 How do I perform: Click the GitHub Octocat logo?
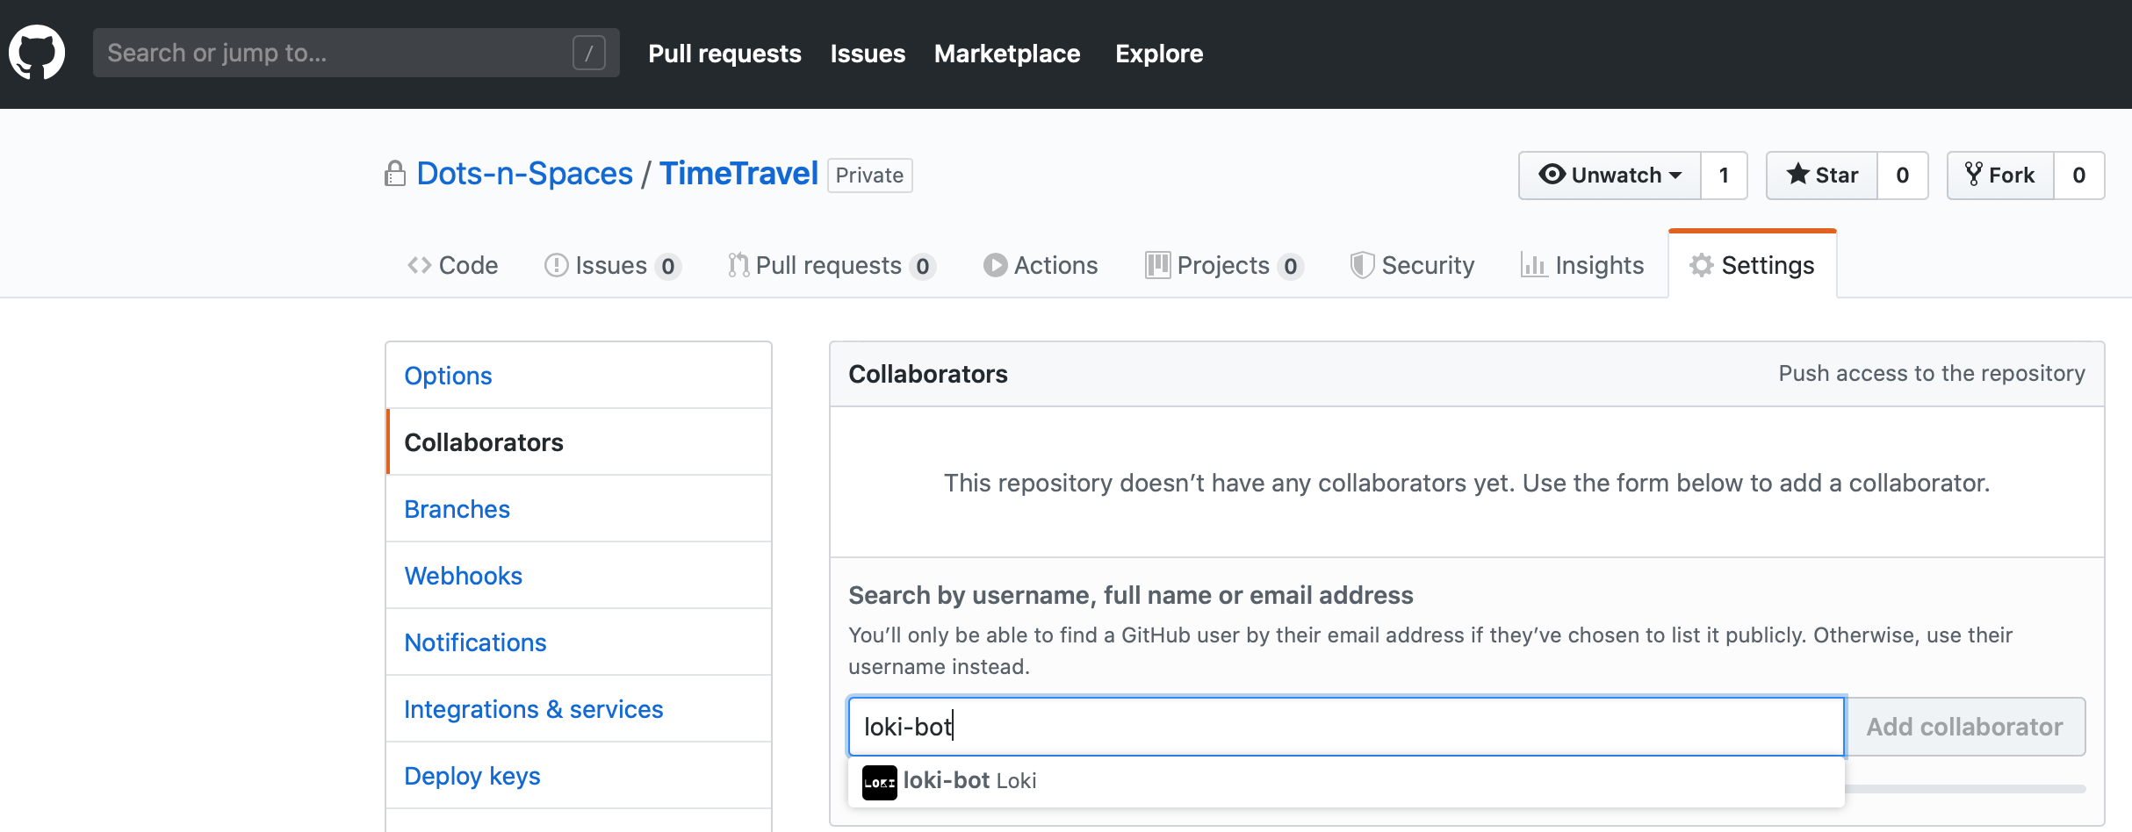pyautogui.click(x=37, y=53)
